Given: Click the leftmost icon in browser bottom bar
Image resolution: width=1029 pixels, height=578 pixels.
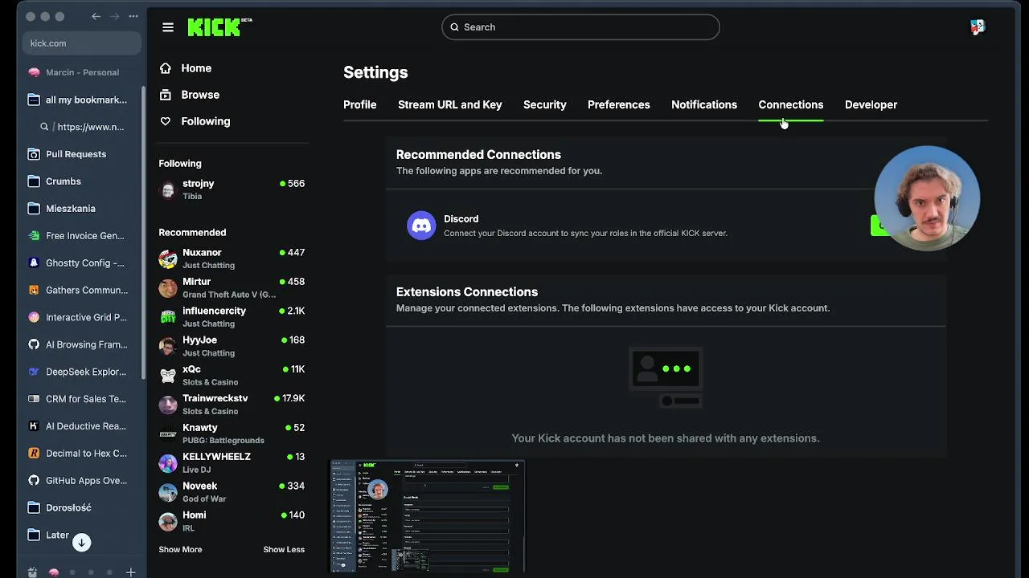Looking at the screenshot, I should [32, 572].
